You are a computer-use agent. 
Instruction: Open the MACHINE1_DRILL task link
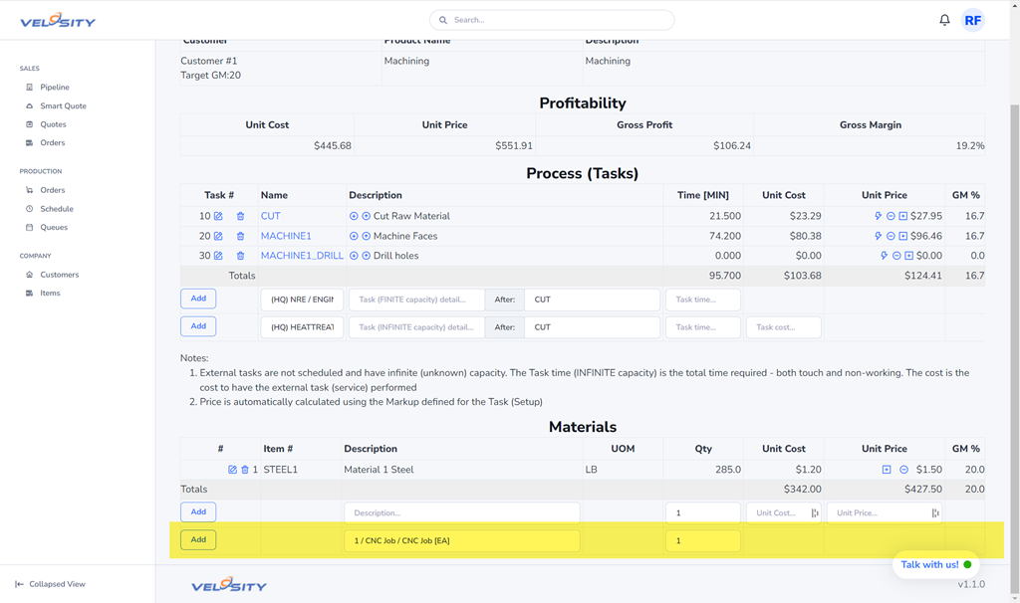tap(302, 256)
